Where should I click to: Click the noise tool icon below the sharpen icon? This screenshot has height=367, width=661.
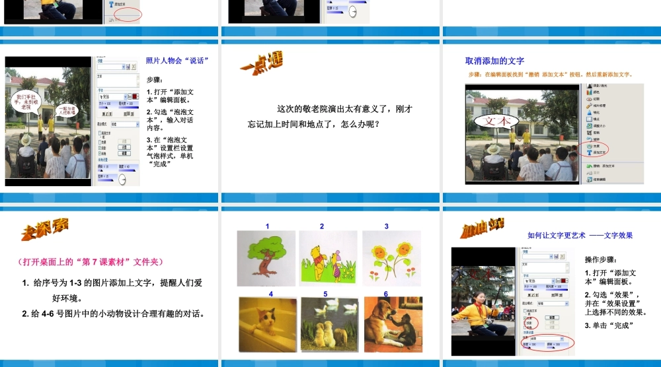590,119
